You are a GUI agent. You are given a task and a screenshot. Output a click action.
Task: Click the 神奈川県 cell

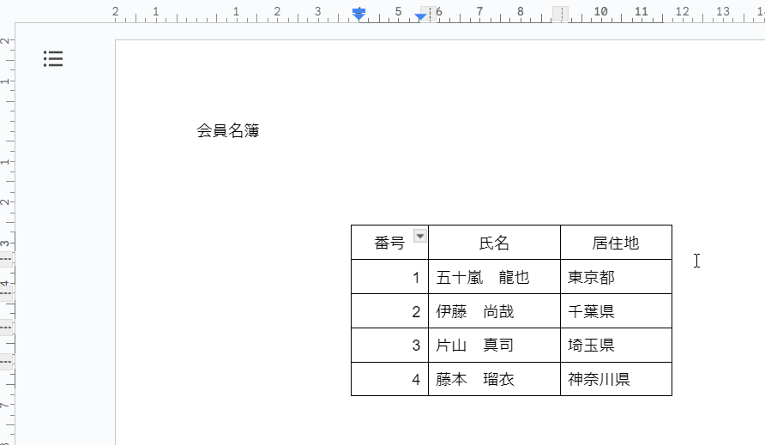[616, 379]
